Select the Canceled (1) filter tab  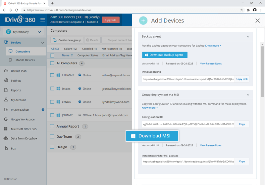pyautogui.click(x=89, y=49)
